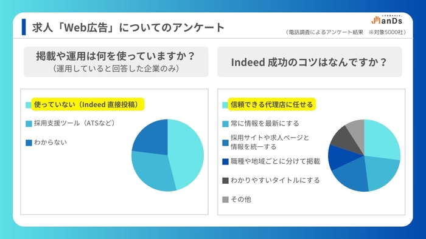
Task: Click the cyan slice of the right pie chart
Action: tap(380, 141)
